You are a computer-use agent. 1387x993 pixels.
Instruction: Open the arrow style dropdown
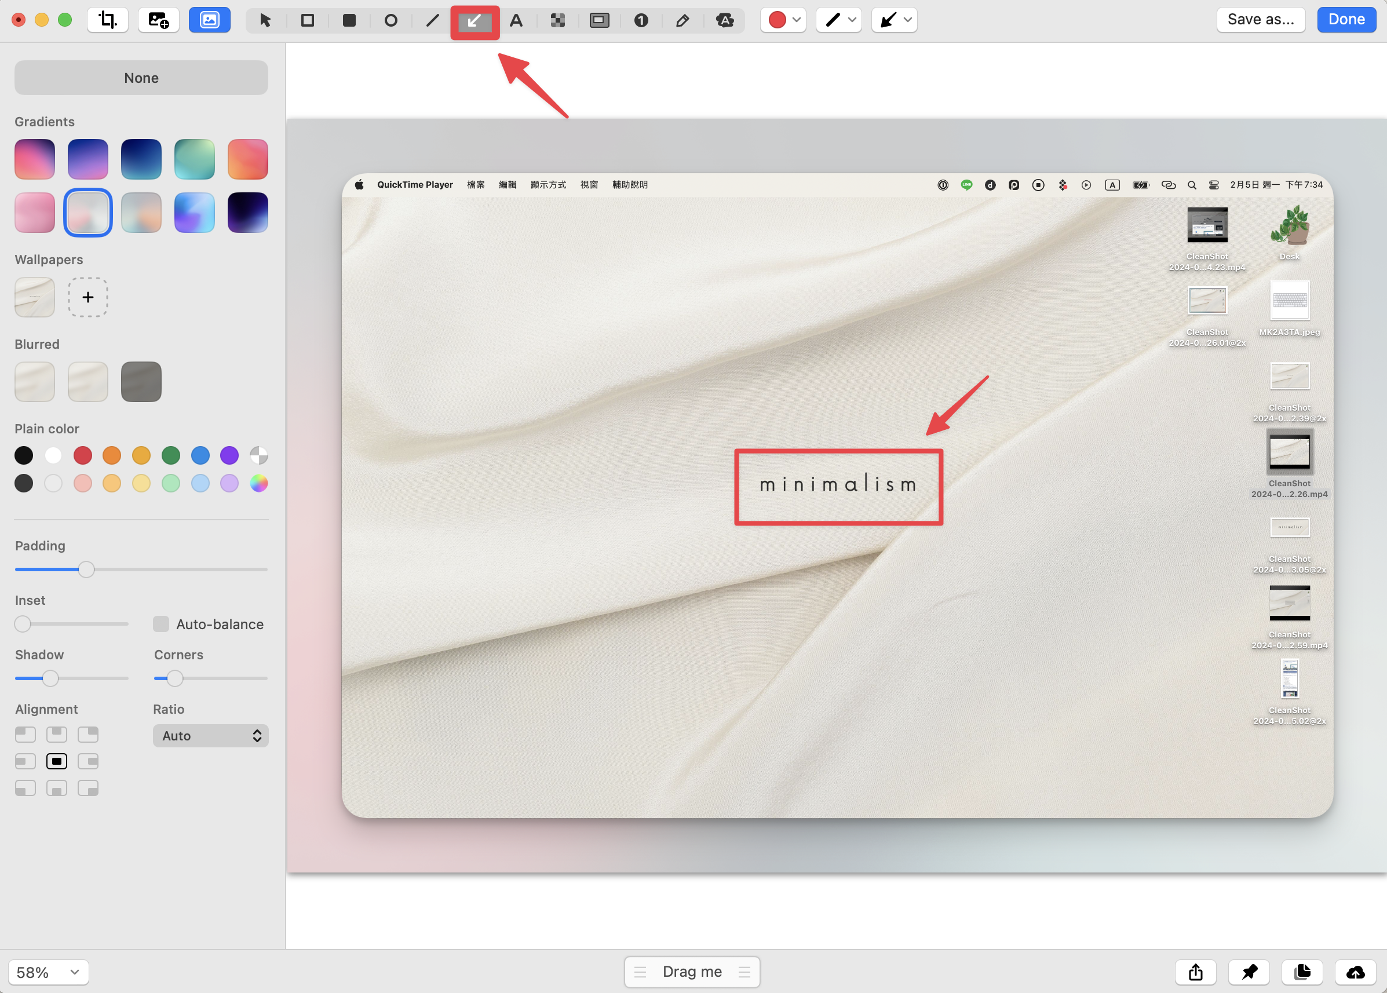[x=895, y=20]
